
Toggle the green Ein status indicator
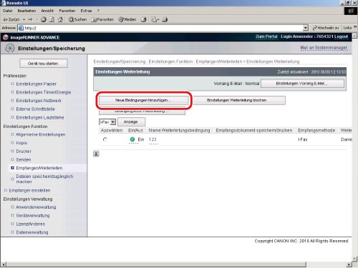132,139
